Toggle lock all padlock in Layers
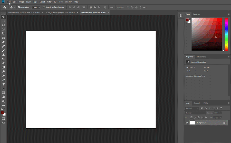The width and height of the screenshot is (231, 143). point(206,118)
